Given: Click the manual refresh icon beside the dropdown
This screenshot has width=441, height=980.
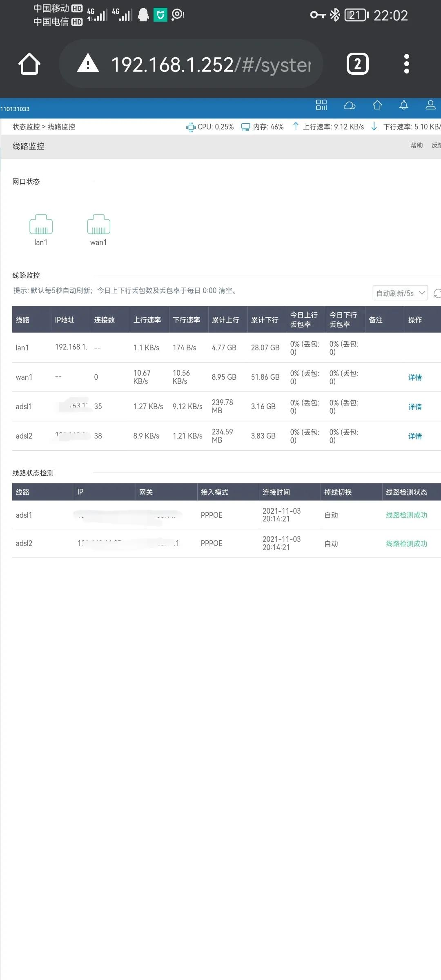Looking at the screenshot, I should pyautogui.click(x=437, y=293).
